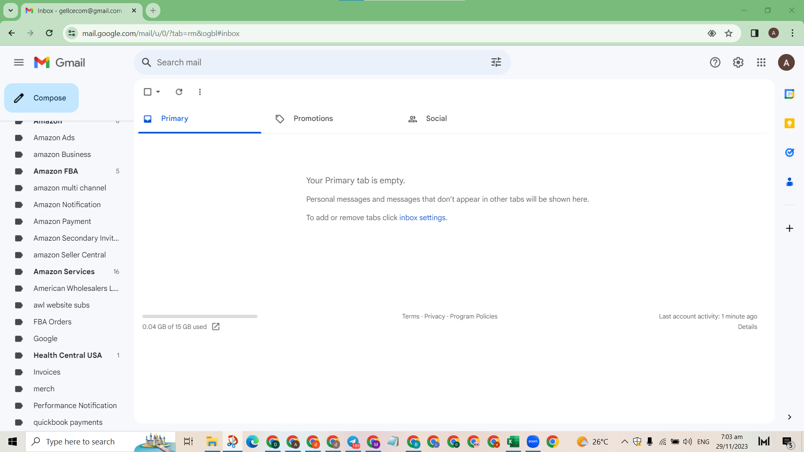Show search options filter icon
The height and width of the screenshot is (452, 804).
click(496, 62)
